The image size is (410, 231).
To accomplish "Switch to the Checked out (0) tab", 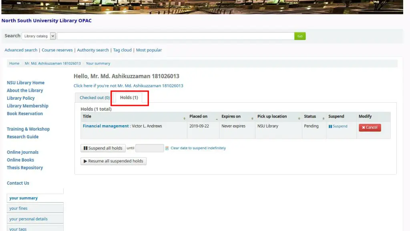I will (x=94, y=98).
